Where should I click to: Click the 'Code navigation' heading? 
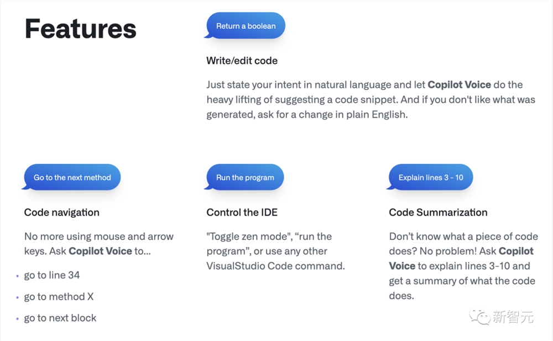pyautogui.click(x=62, y=212)
